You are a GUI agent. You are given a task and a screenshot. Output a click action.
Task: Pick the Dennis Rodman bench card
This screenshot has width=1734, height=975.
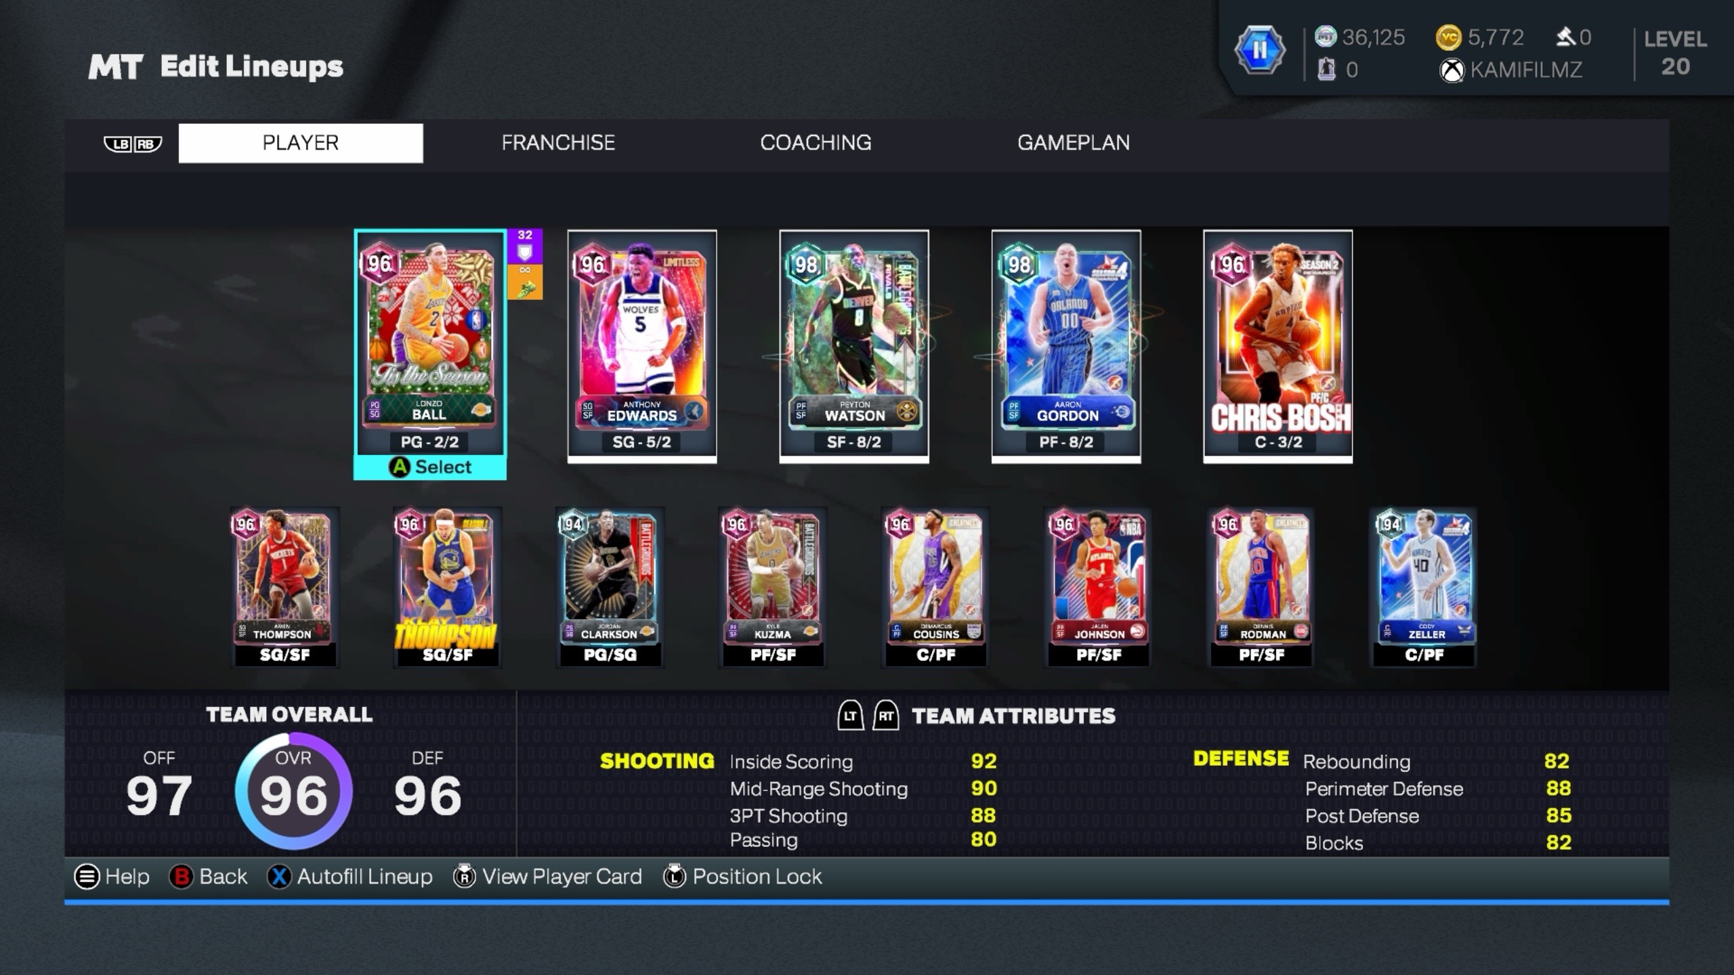click(1261, 587)
